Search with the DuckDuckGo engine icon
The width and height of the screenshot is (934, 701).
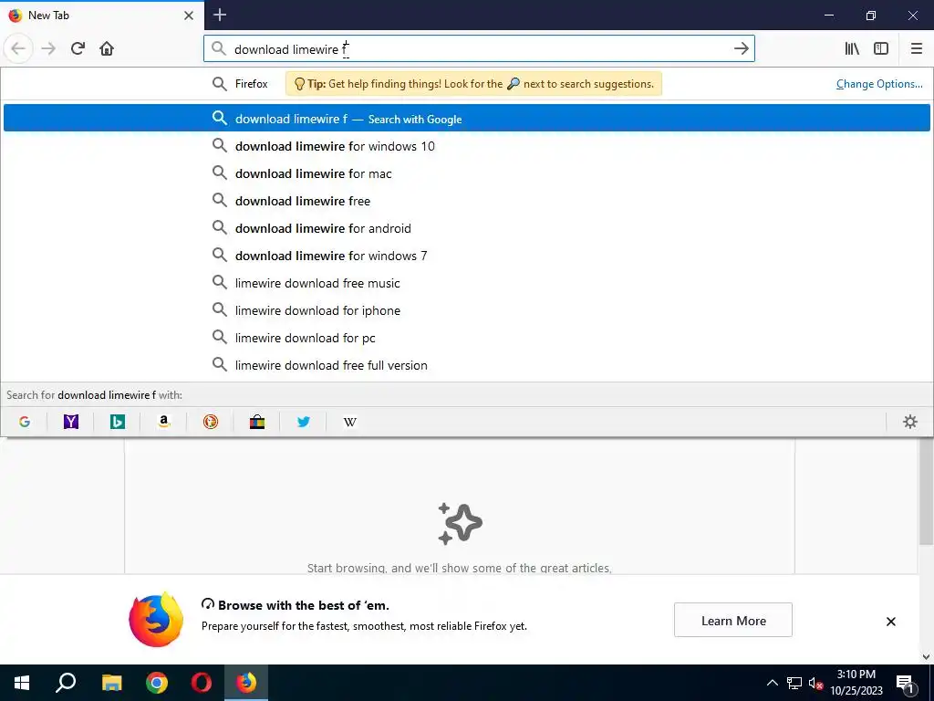click(211, 422)
